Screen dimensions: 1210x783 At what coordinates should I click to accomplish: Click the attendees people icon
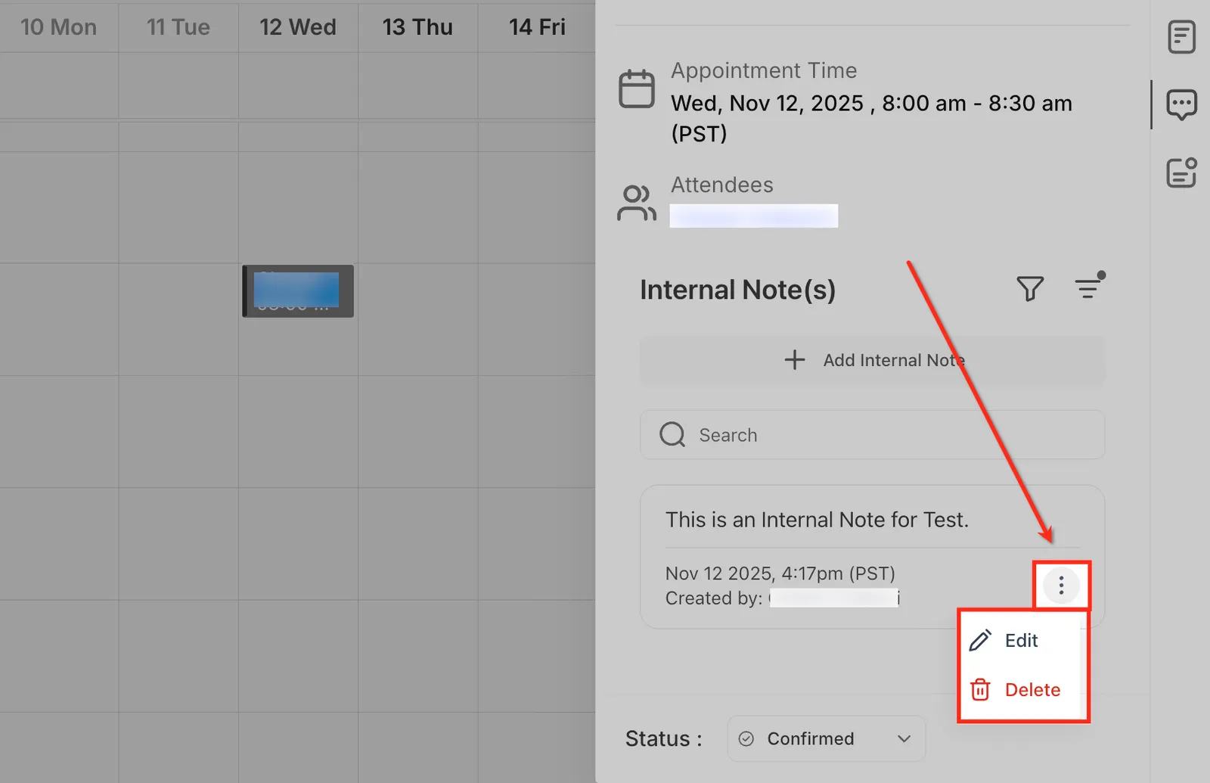coord(636,203)
